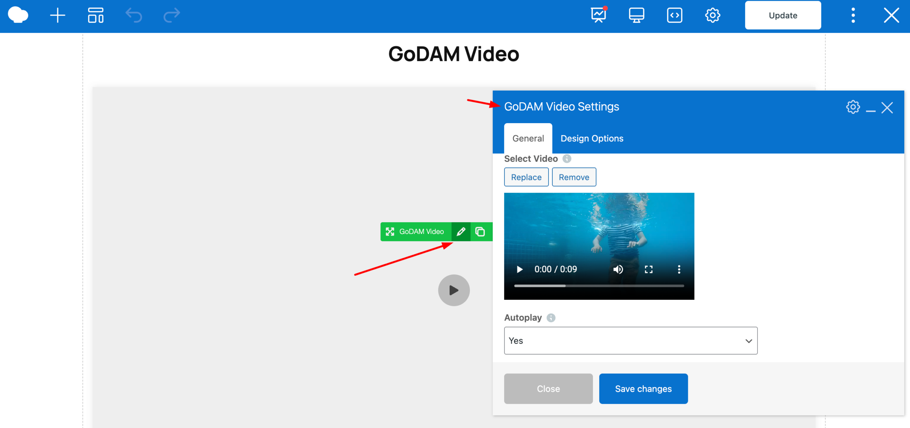The image size is (910, 428).
Task: Undo the last change
Action: (134, 15)
